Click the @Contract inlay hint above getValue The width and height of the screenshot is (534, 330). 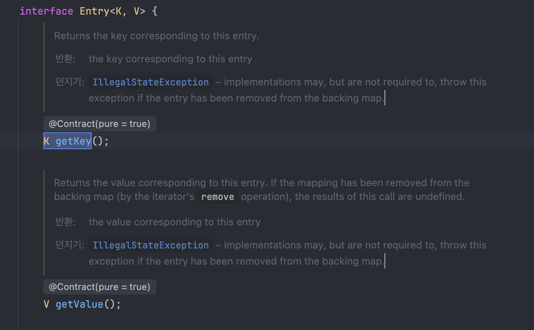point(99,287)
